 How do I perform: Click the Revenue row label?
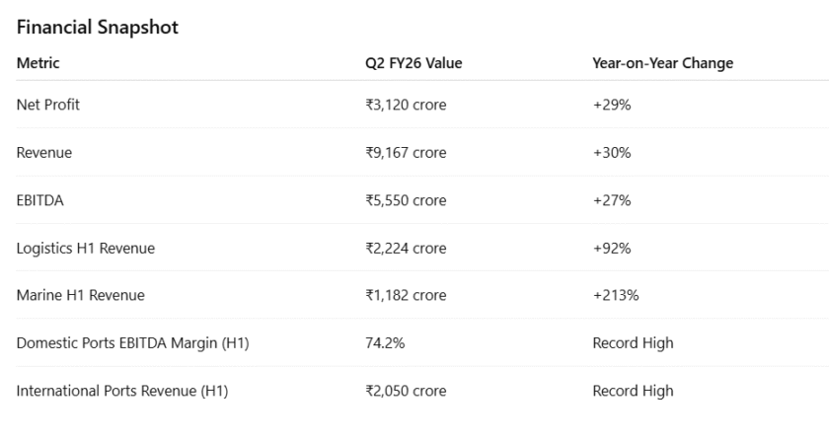44,153
